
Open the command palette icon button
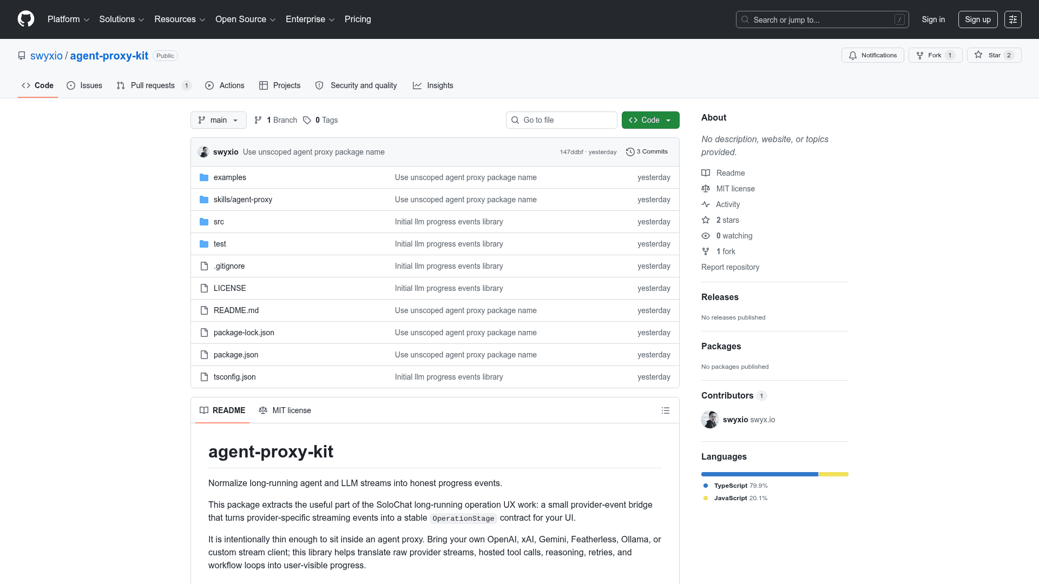pyautogui.click(x=1012, y=19)
